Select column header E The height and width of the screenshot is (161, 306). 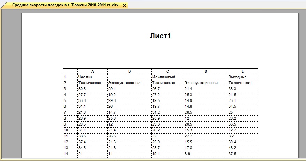[243, 71]
